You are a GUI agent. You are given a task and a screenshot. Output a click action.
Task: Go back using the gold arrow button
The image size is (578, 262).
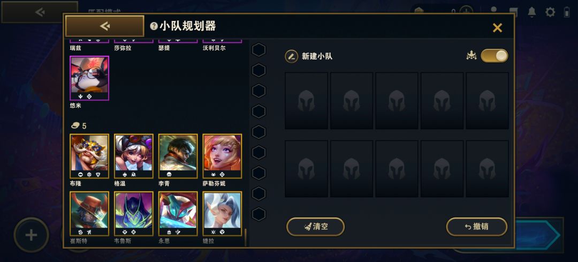click(105, 26)
